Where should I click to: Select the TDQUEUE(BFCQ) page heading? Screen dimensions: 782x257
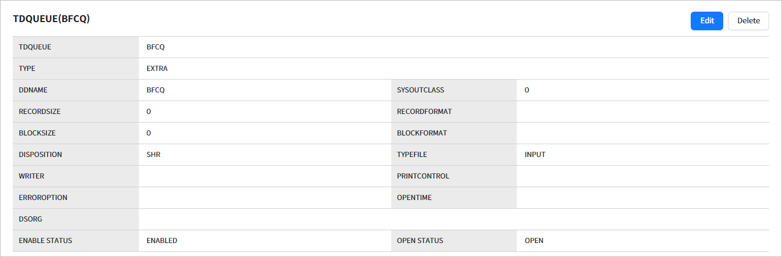[51, 19]
